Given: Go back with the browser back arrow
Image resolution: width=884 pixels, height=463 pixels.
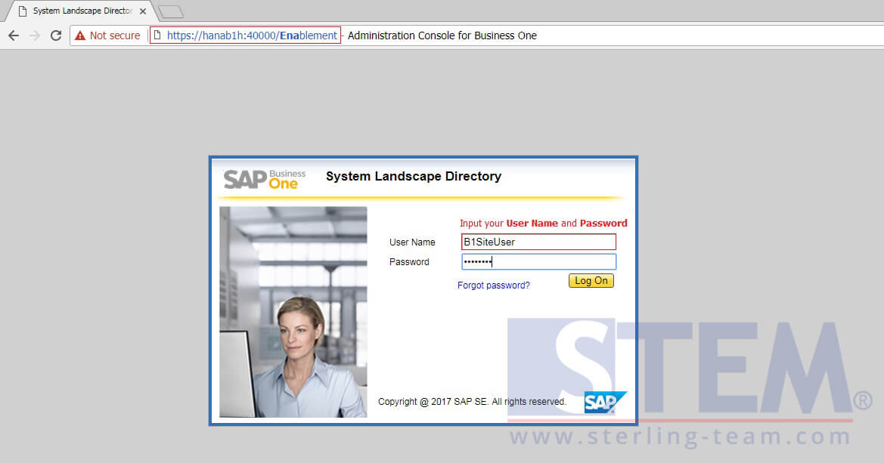Looking at the screenshot, I should tap(14, 35).
